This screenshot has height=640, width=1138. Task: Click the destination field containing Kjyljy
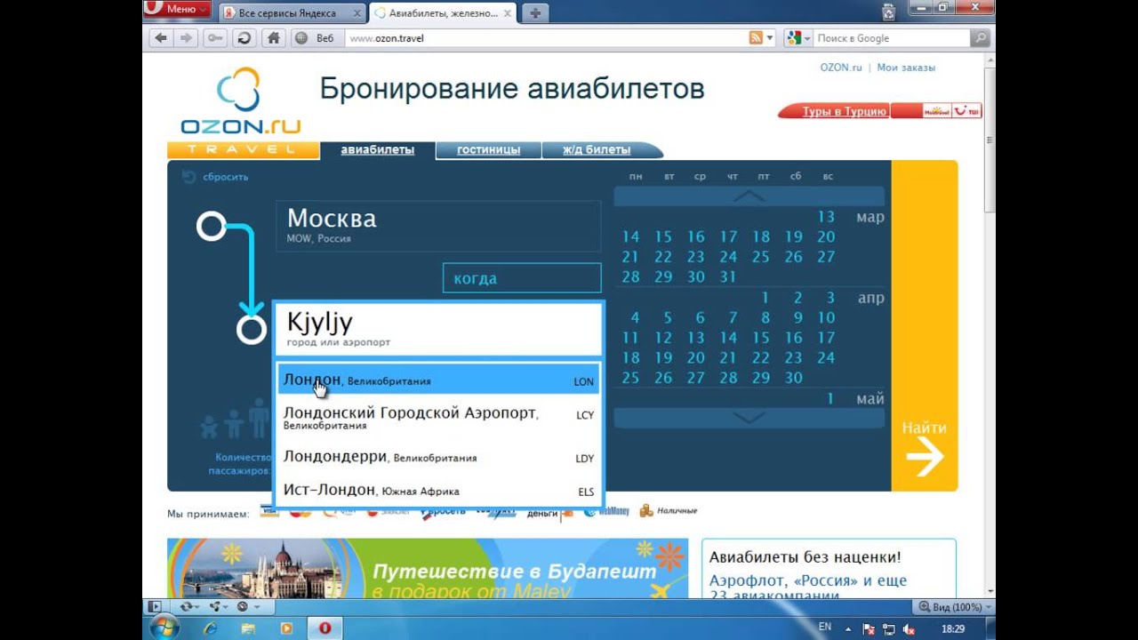click(x=438, y=329)
